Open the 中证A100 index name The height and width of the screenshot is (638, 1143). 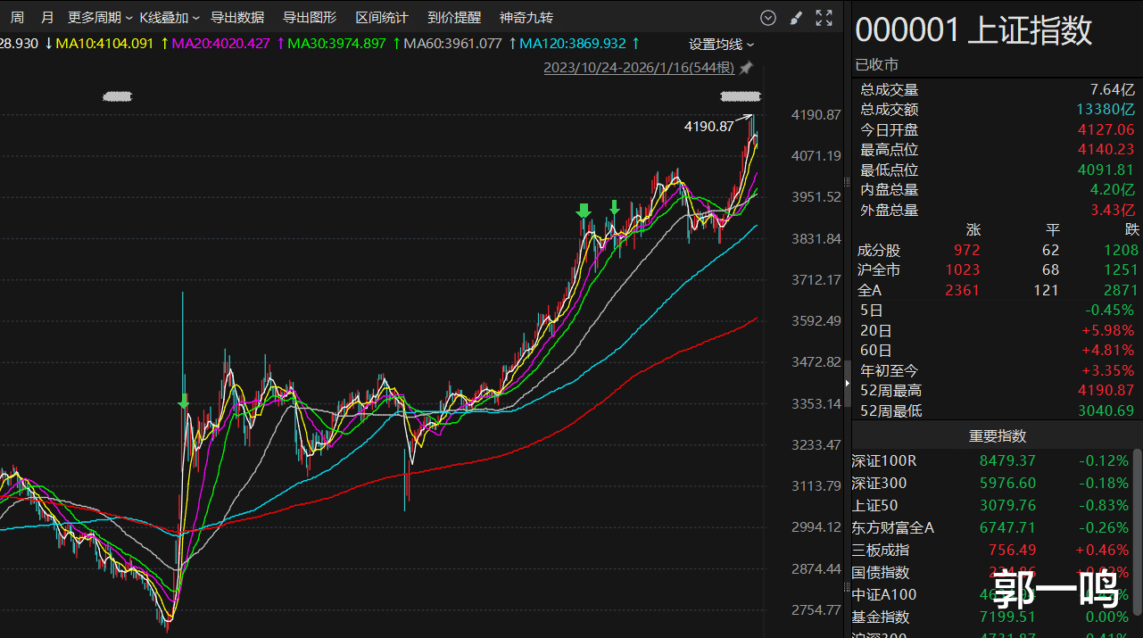884,595
